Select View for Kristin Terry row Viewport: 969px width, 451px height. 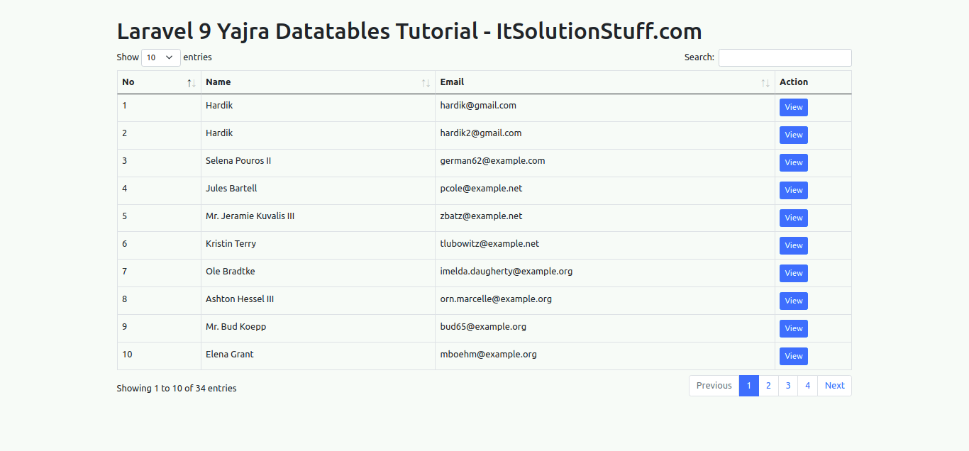[x=793, y=246]
